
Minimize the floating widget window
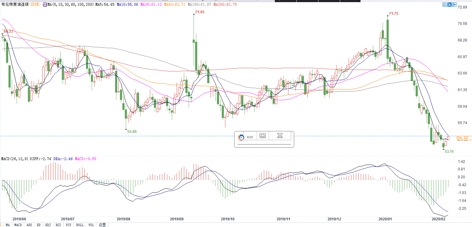pyautogui.click(x=250, y=137)
